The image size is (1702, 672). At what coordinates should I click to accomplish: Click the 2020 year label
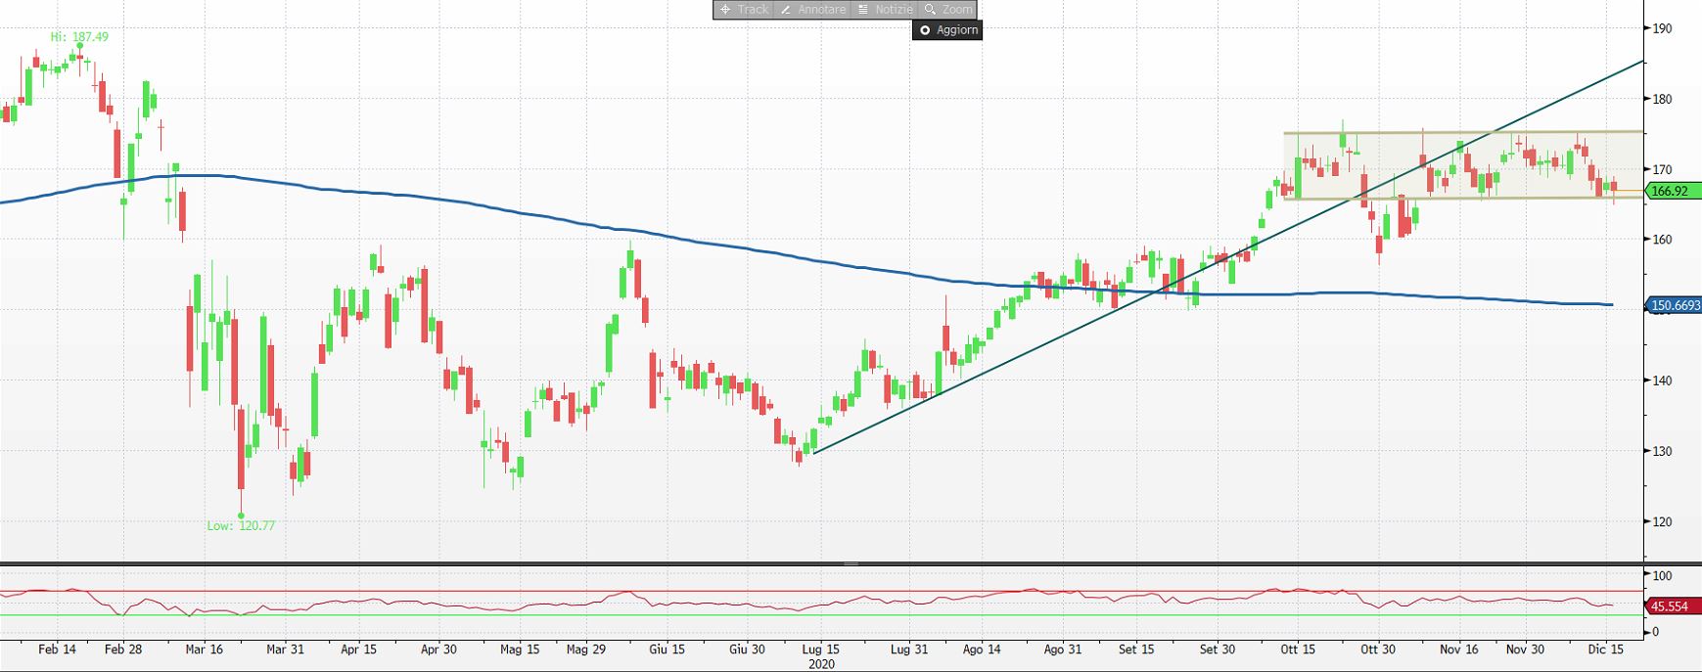[x=822, y=664]
